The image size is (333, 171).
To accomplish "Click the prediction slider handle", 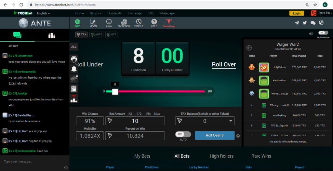I will coord(115,92).
